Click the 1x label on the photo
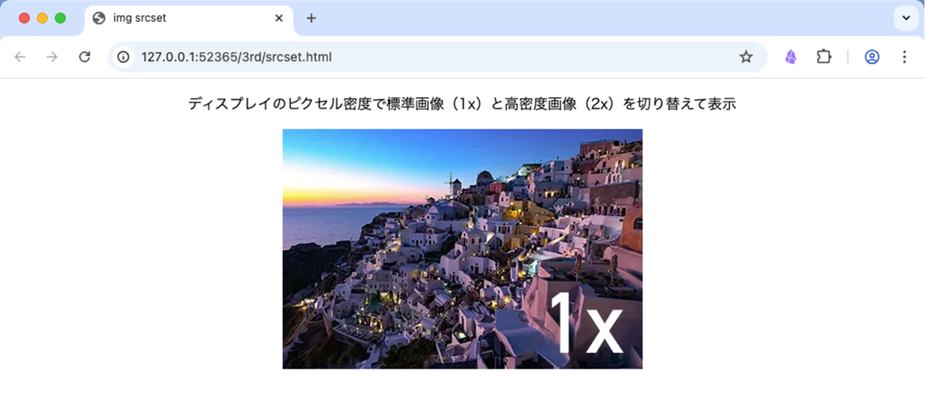 click(x=586, y=322)
